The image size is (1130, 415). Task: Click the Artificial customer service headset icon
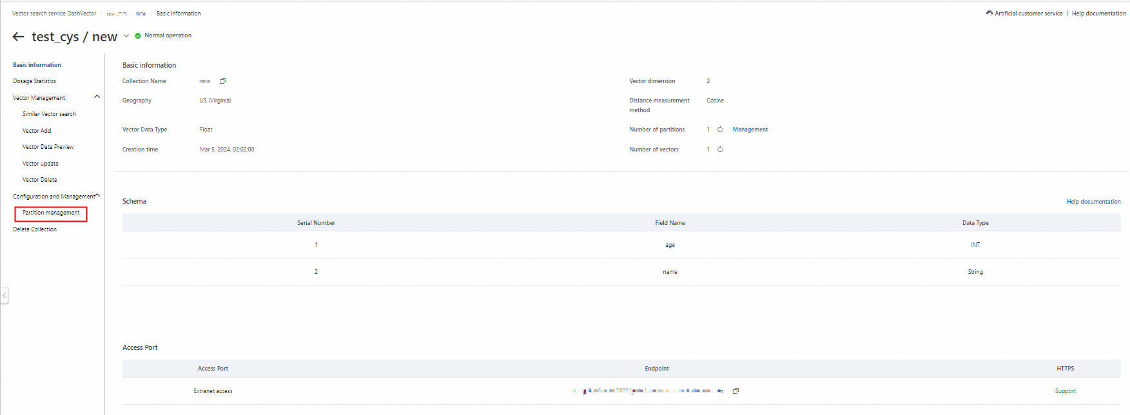989,13
